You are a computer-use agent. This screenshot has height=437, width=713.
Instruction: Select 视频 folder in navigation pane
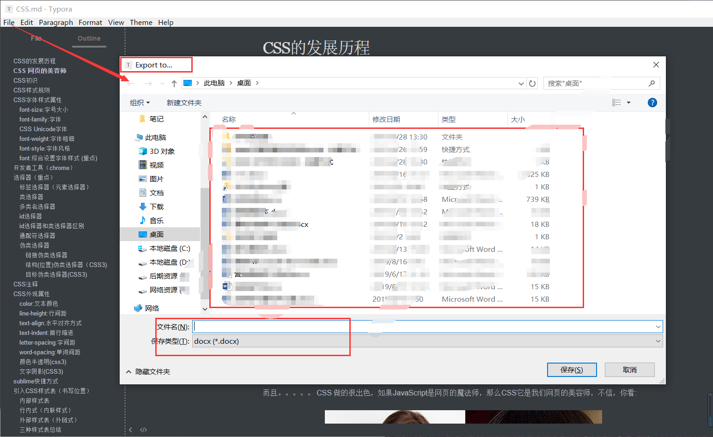[x=156, y=165]
